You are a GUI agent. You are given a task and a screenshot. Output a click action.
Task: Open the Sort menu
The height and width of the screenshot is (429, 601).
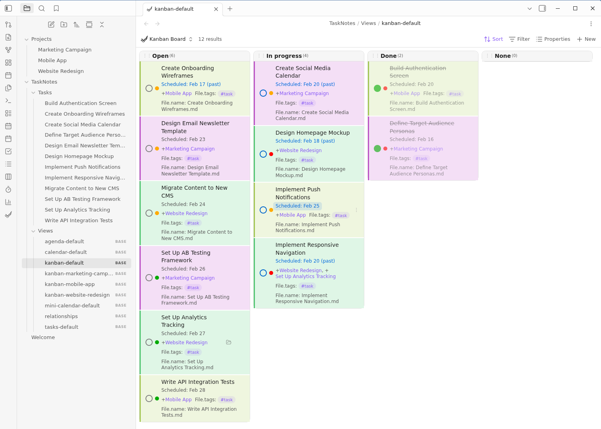coord(494,39)
